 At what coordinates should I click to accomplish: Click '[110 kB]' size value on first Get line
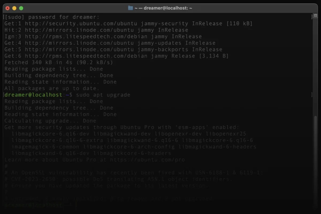pos(239,24)
